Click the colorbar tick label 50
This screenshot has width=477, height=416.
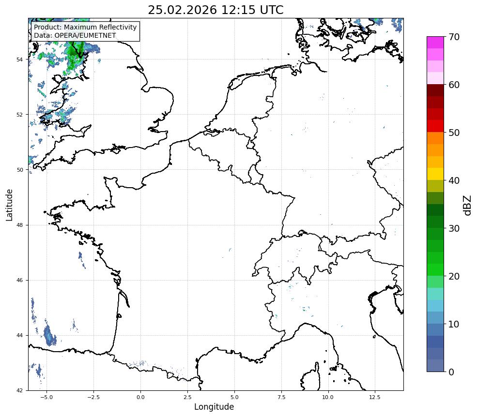click(x=454, y=133)
